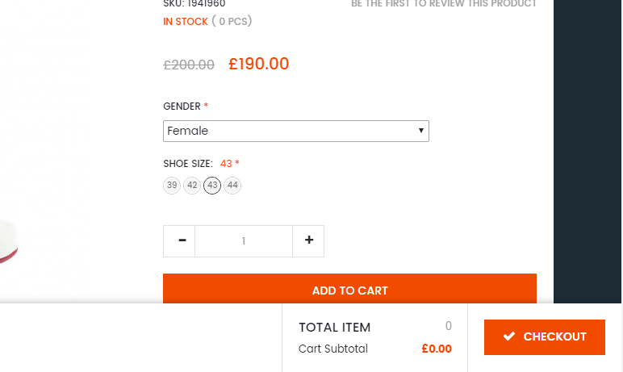
Task: Select shoe size 42
Action: click(x=192, y=186)
